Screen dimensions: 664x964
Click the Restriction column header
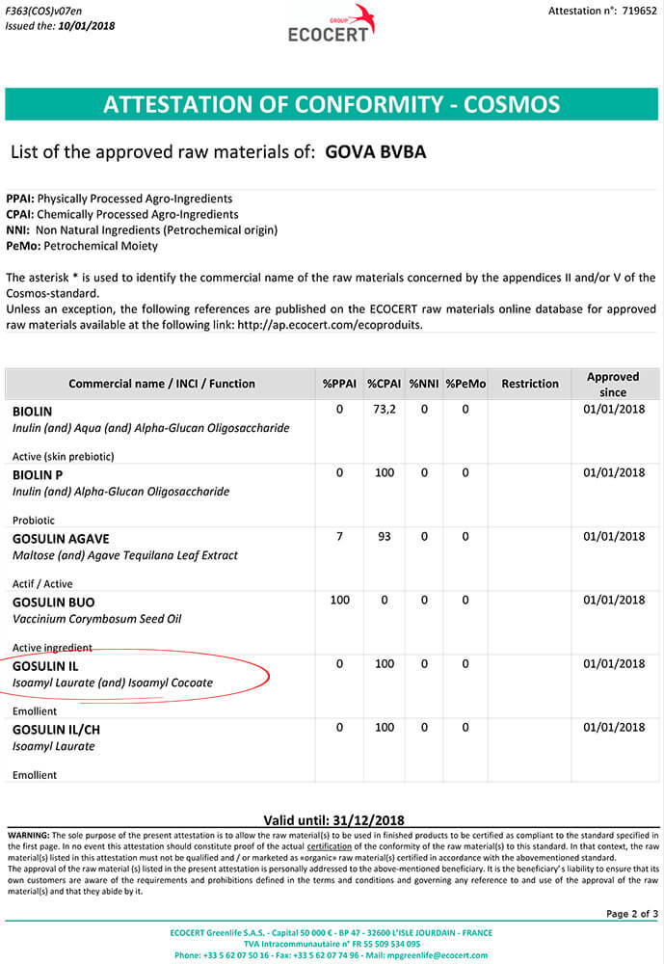pos(530,384)
